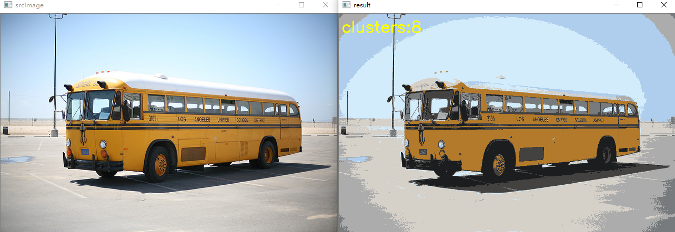The width and height of the screenshot is (675, 232).
Task: Minimize the srcImage window
Action: (277, 5)
